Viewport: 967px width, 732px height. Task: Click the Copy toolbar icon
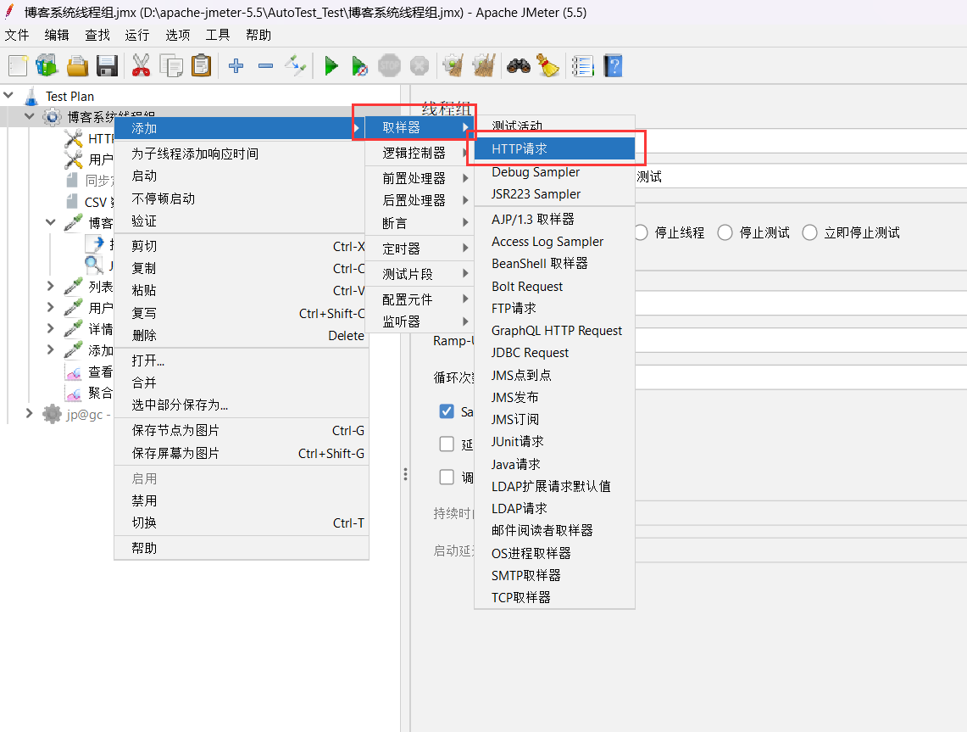tap(171, 65)
